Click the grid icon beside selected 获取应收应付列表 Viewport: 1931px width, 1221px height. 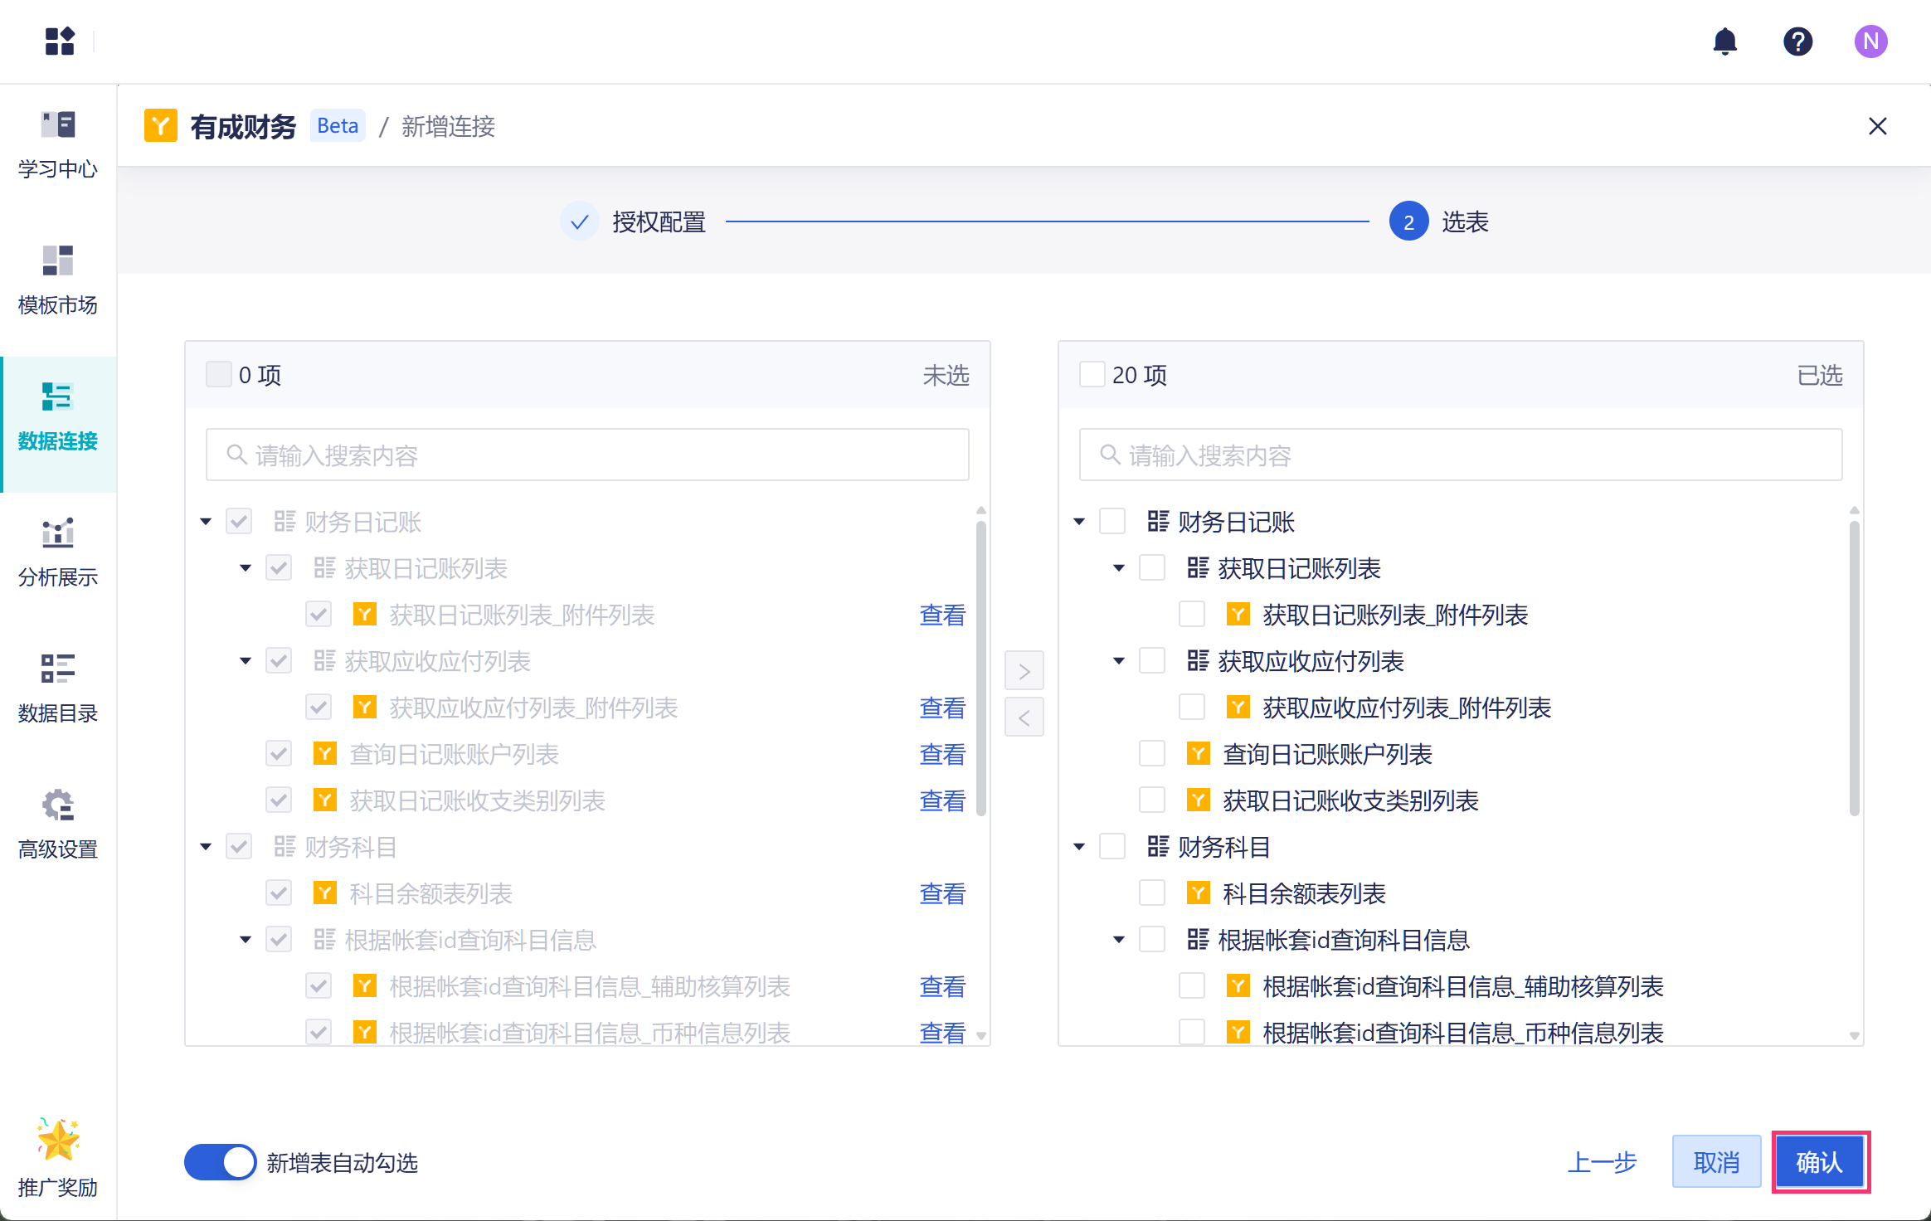[1199, 661]
